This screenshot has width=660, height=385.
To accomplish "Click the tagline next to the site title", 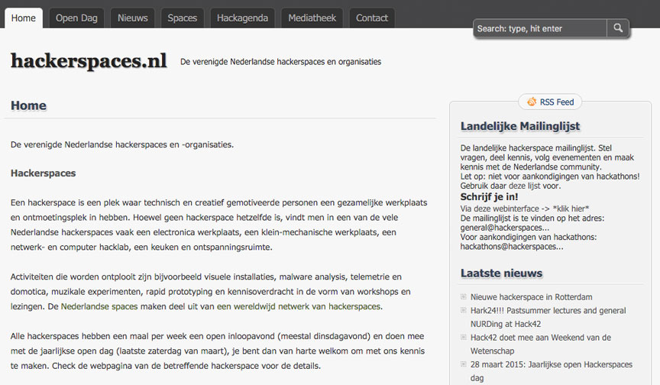I will (281, 61).
